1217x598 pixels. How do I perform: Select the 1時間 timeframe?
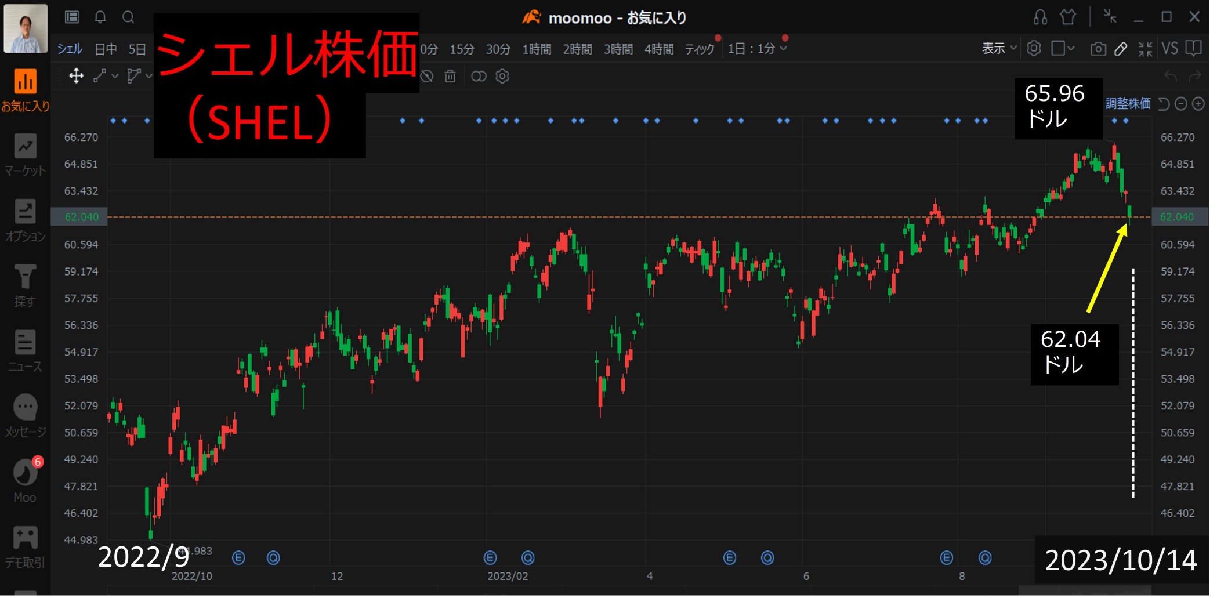click(x=537, y=49)
